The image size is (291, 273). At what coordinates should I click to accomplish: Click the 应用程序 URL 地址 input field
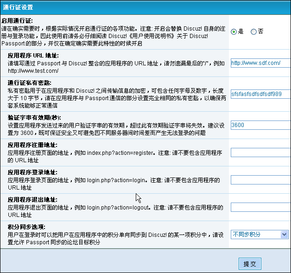[260, 63]
